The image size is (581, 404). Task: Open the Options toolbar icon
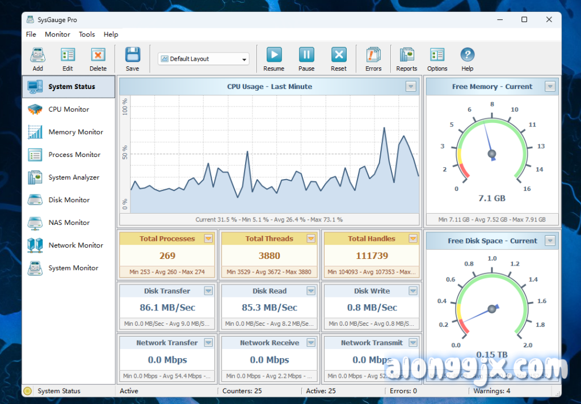pyautogui.click(x=437, y=56)
